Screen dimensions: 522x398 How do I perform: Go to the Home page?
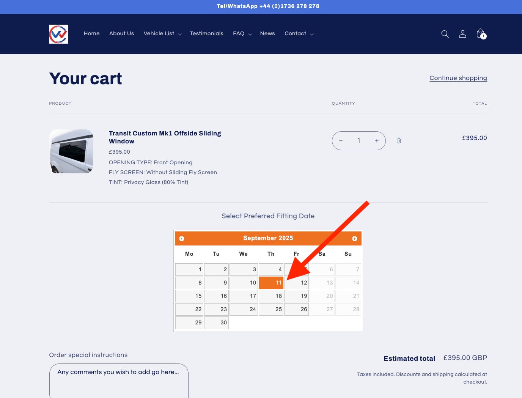[92, 34]
